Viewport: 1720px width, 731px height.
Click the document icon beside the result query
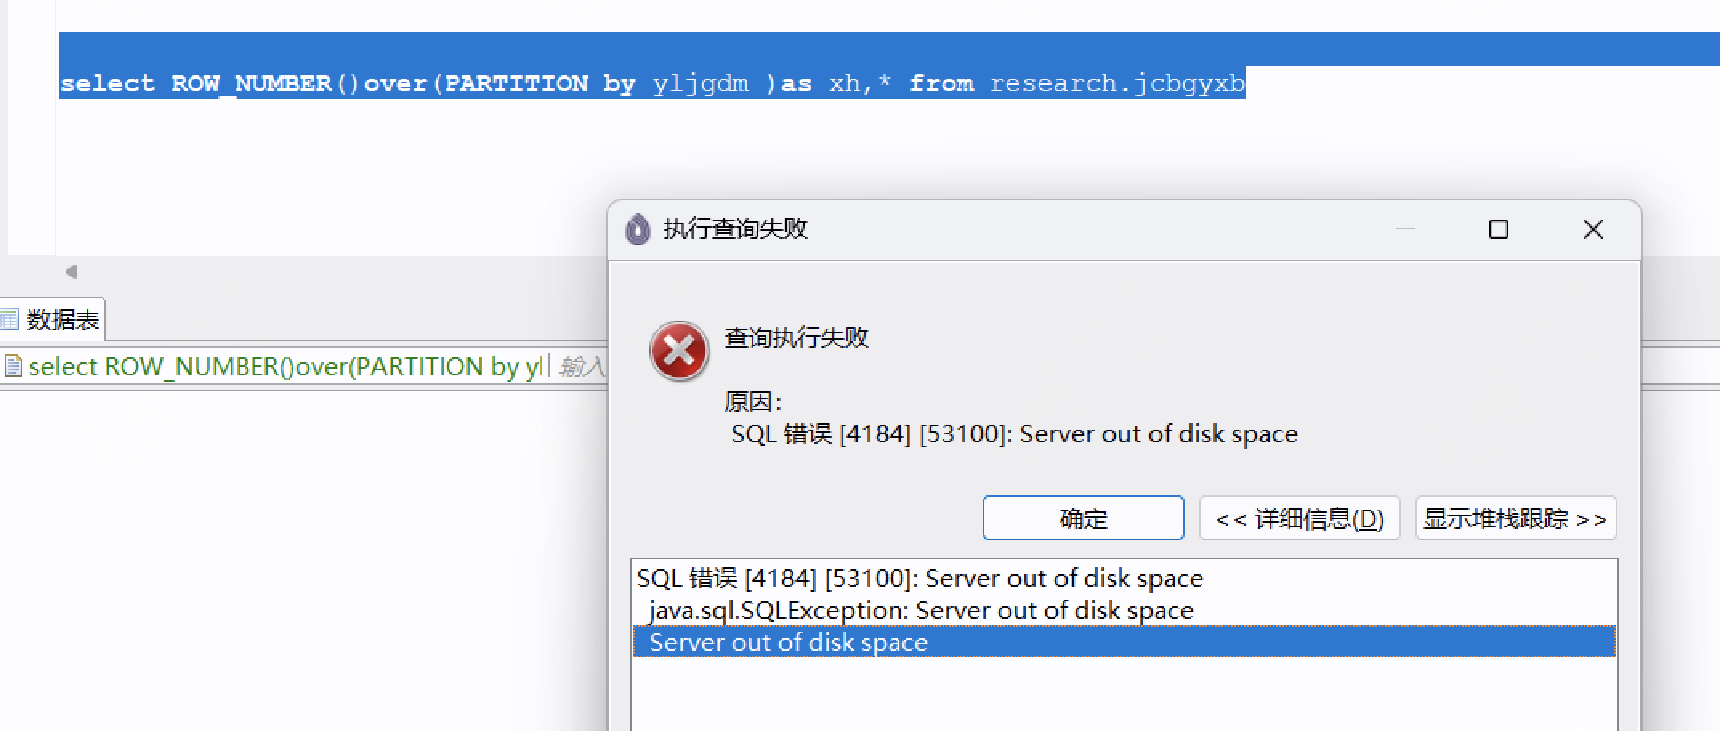(x=13, y=366)
